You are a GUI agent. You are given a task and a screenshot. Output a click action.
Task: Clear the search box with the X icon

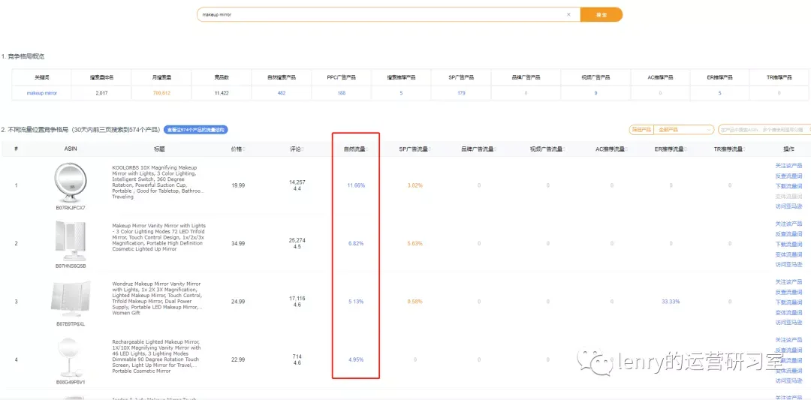click(568, 14)
